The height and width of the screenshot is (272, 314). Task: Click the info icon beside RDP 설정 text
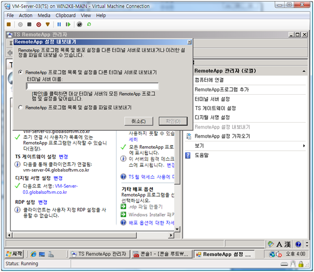tap(18, 210)
